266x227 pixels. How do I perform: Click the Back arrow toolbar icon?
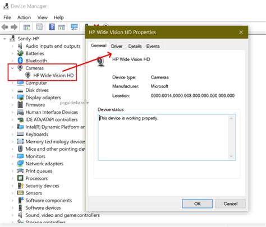click(x=4, y=27)
